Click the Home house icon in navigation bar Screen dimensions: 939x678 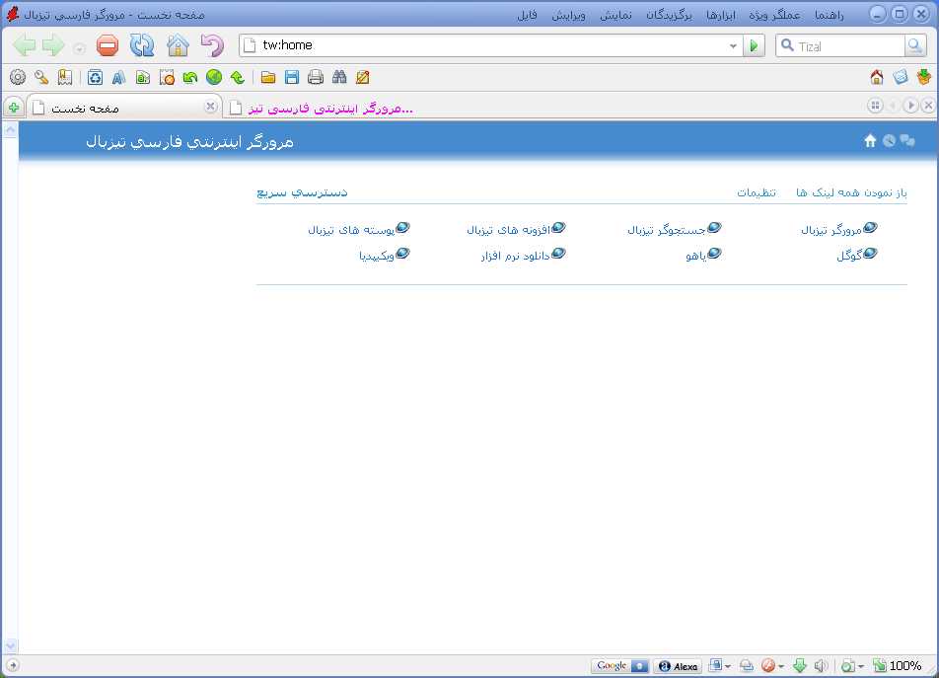[x=178, y=45]
